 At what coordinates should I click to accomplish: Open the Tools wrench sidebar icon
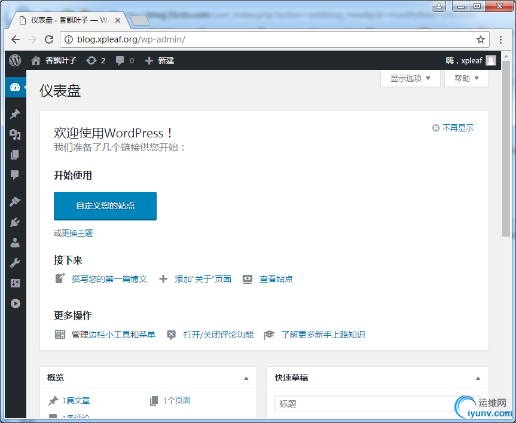15,263
